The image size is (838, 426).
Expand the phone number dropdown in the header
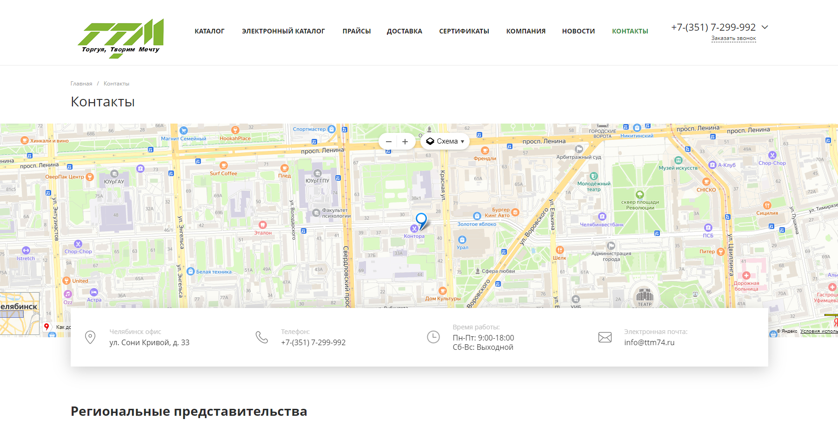click(765, 27)
